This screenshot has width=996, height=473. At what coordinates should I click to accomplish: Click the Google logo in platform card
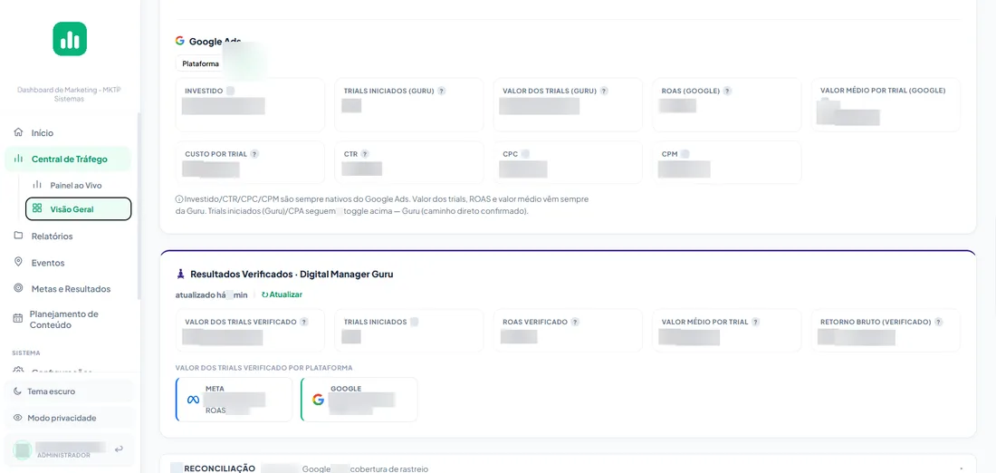(x=318, y=400)
